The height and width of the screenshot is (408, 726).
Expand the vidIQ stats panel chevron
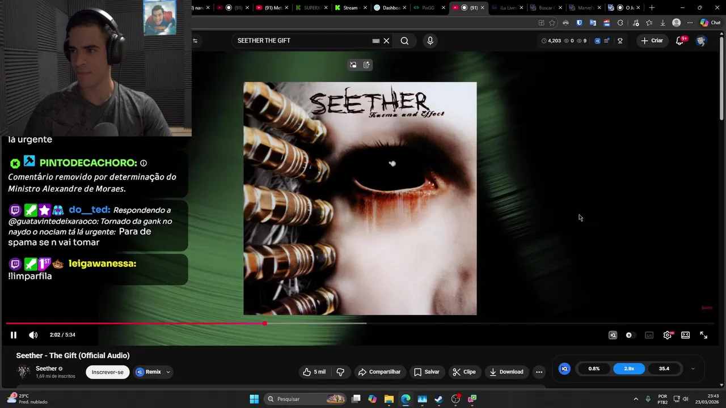pyautogui.click(x=693, y=368)
